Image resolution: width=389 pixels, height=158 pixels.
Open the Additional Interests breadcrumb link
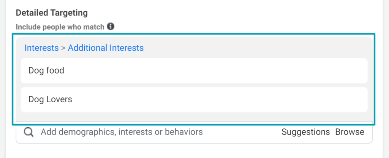(x=106, y=48)
